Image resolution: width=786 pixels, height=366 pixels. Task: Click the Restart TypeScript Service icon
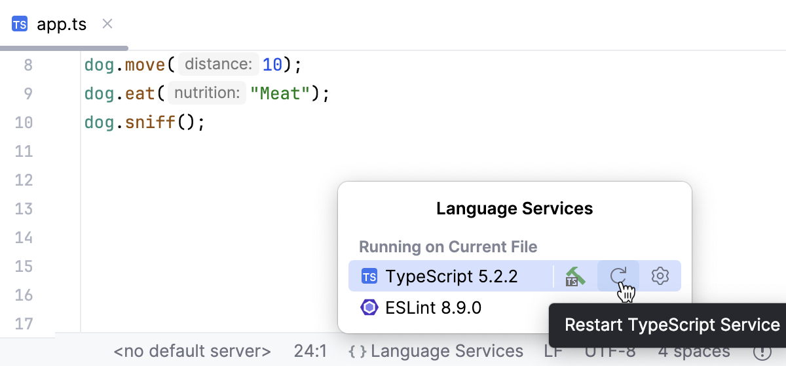(618, 276)
